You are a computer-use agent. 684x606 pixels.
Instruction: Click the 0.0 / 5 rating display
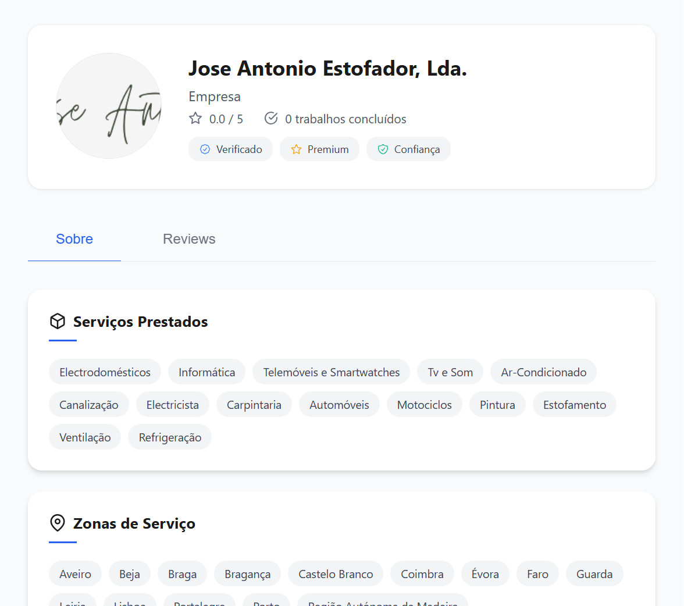coord(226,118)
